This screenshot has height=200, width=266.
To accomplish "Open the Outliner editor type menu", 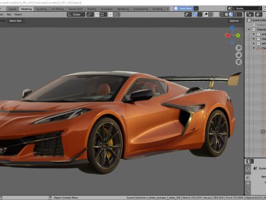I will tap(250, 14).
